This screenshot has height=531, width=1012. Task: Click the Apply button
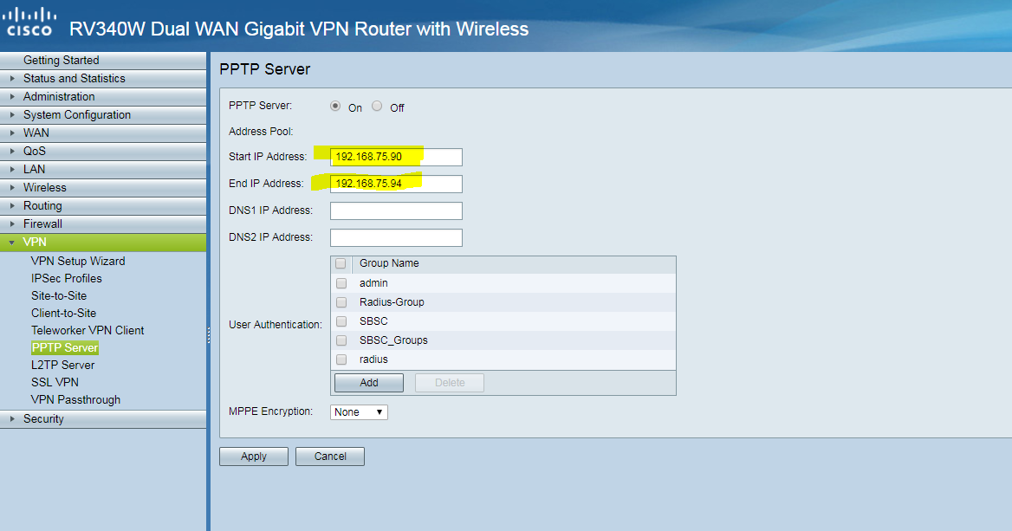(x=254, y=457)
